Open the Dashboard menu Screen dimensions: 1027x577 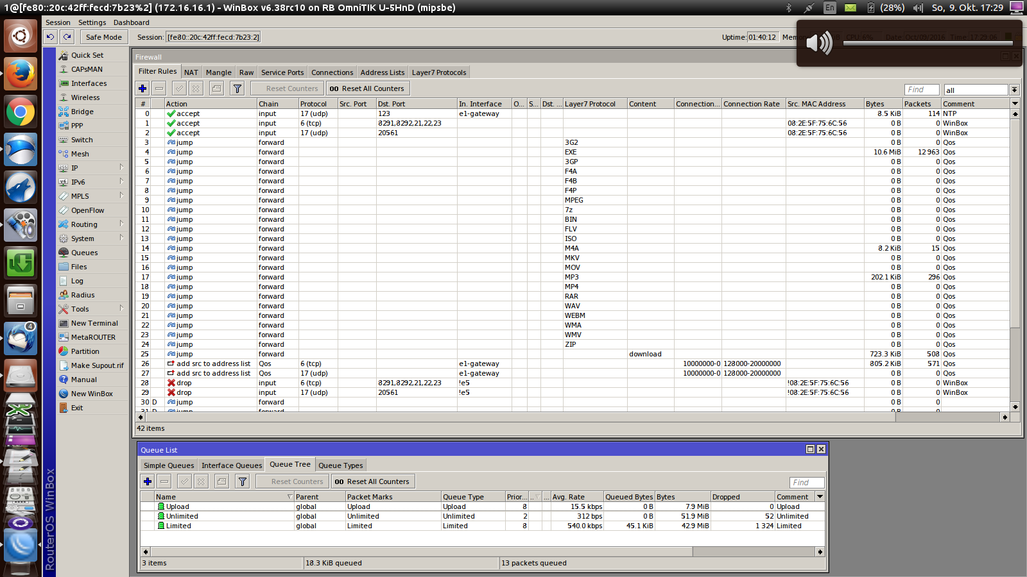(131, 22)
